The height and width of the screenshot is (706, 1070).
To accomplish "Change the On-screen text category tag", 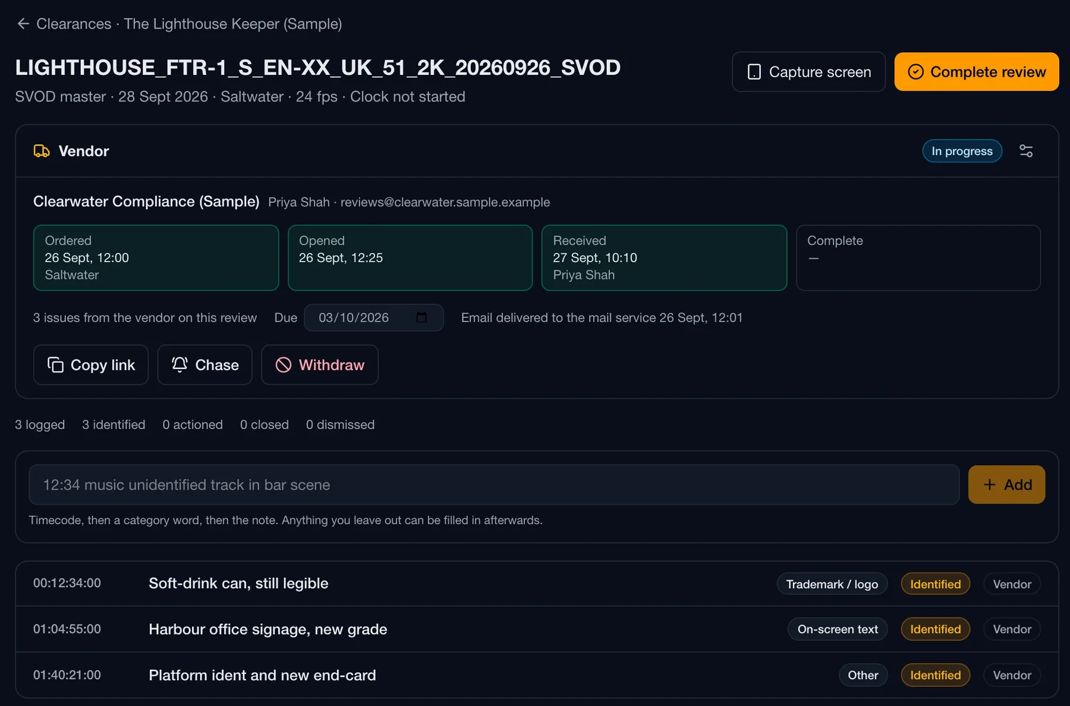I will (838, 629).
